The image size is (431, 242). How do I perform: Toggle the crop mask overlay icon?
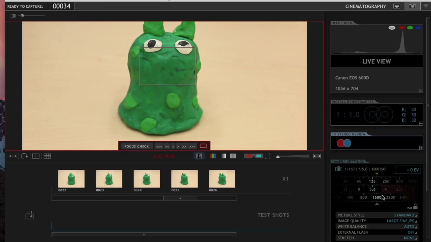click(x=36, y=156)
